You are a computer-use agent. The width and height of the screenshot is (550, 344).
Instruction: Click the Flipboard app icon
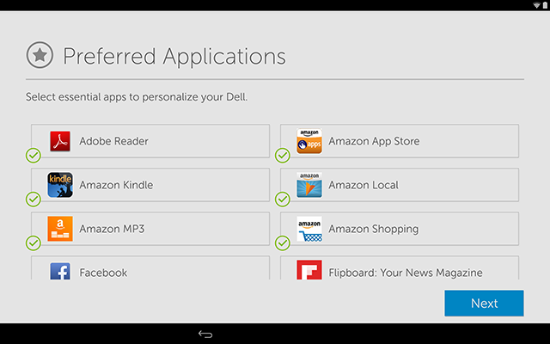[309, 270]
